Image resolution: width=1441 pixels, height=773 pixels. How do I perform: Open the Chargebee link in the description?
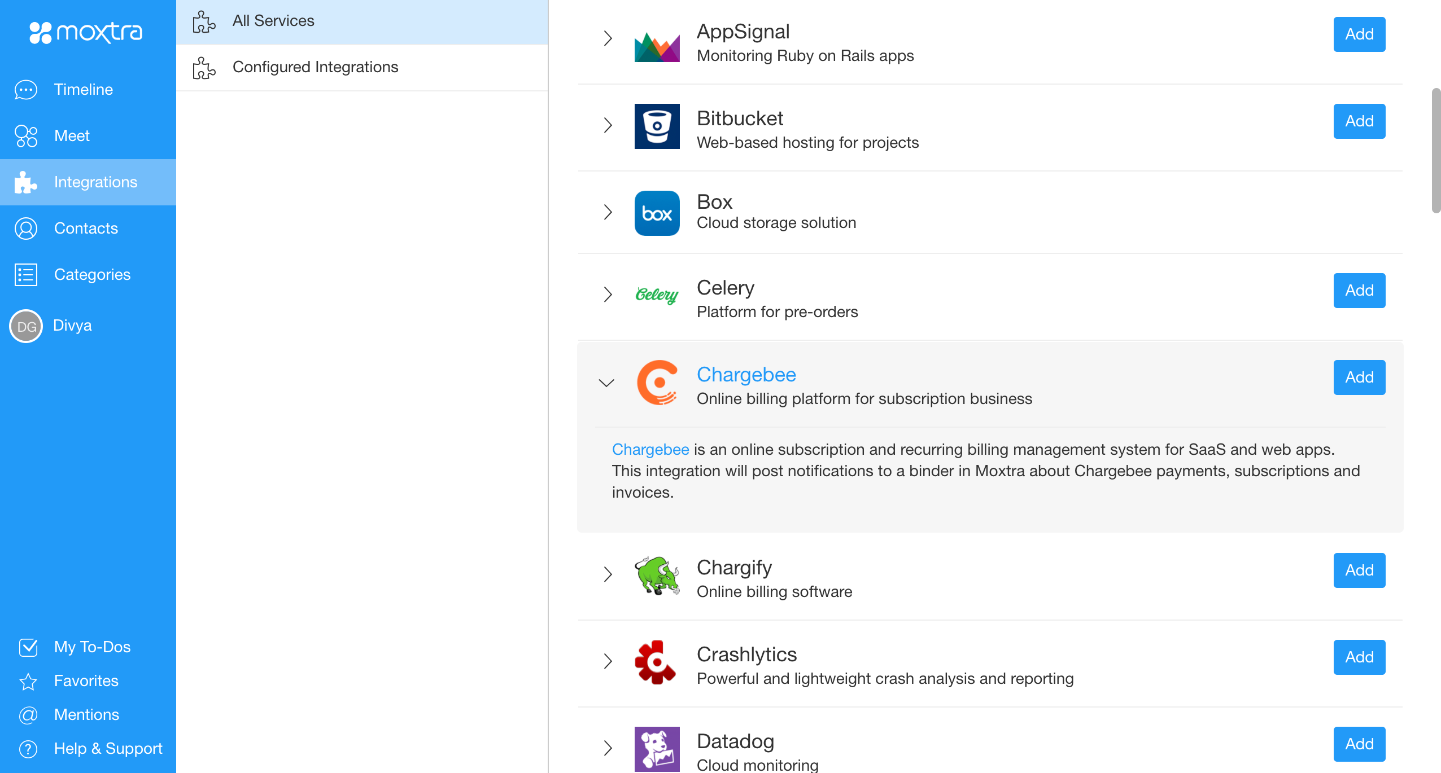(x=650, y=450)
